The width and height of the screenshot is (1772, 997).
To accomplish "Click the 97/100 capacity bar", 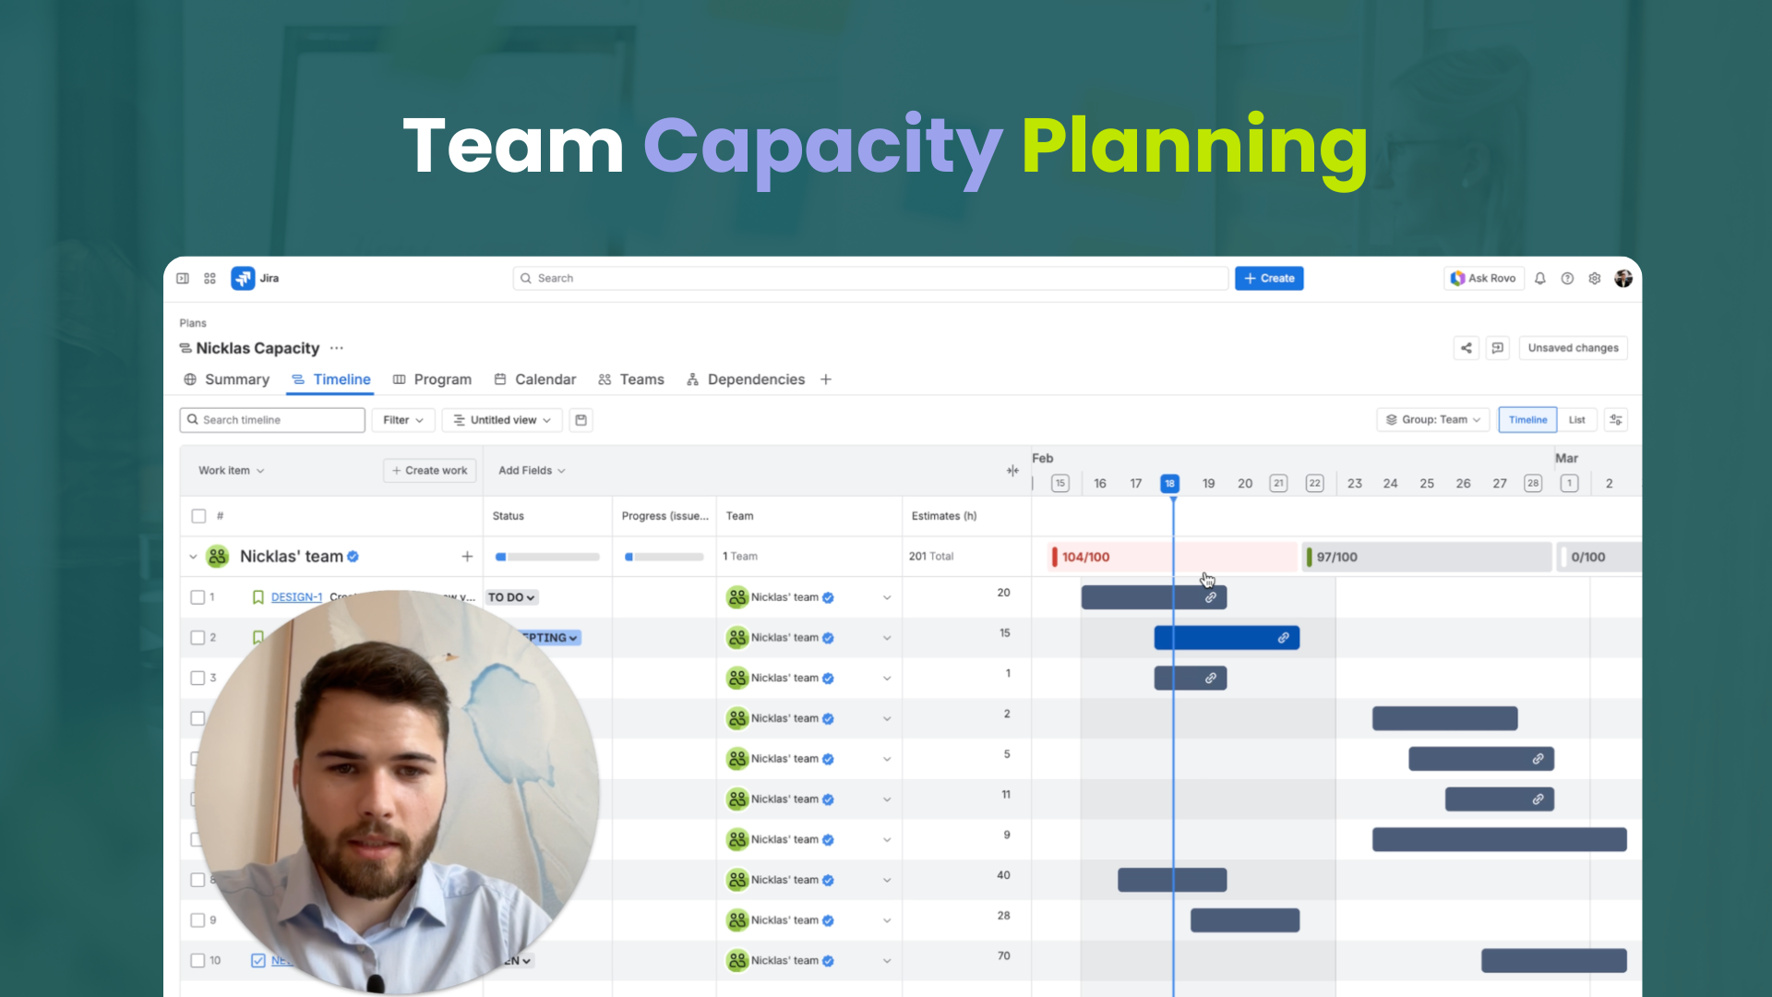I will (x=1427, y=557).
